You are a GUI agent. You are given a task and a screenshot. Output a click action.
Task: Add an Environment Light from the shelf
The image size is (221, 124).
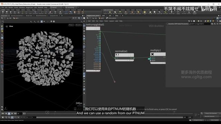(145, 12)
